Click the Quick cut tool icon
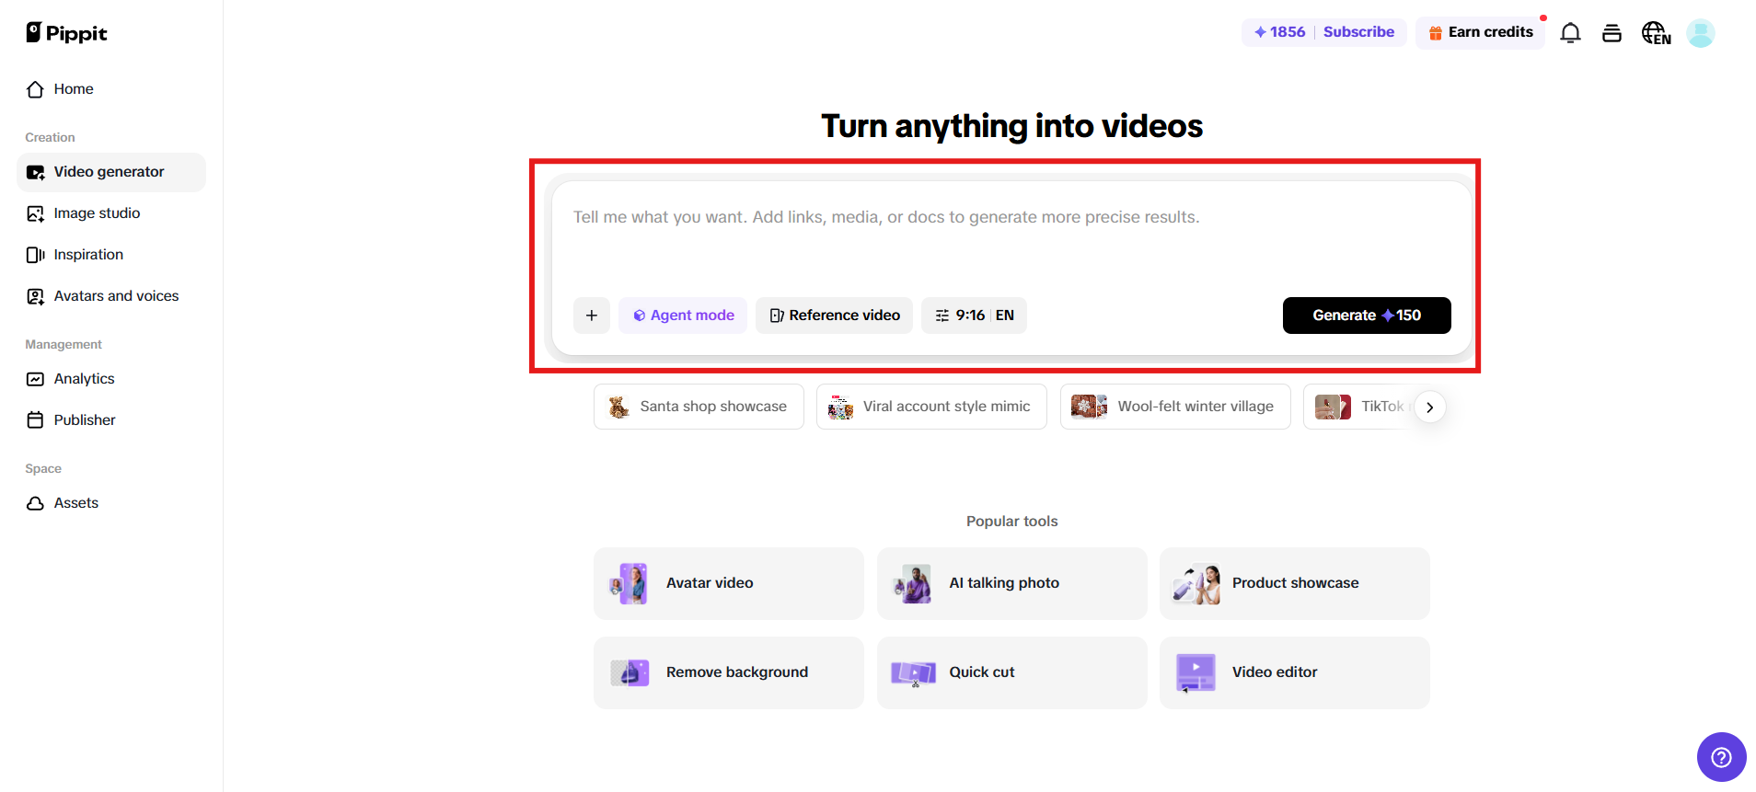Image resolution: width=1756 pixels, height=792 pixels. [913, 672]
